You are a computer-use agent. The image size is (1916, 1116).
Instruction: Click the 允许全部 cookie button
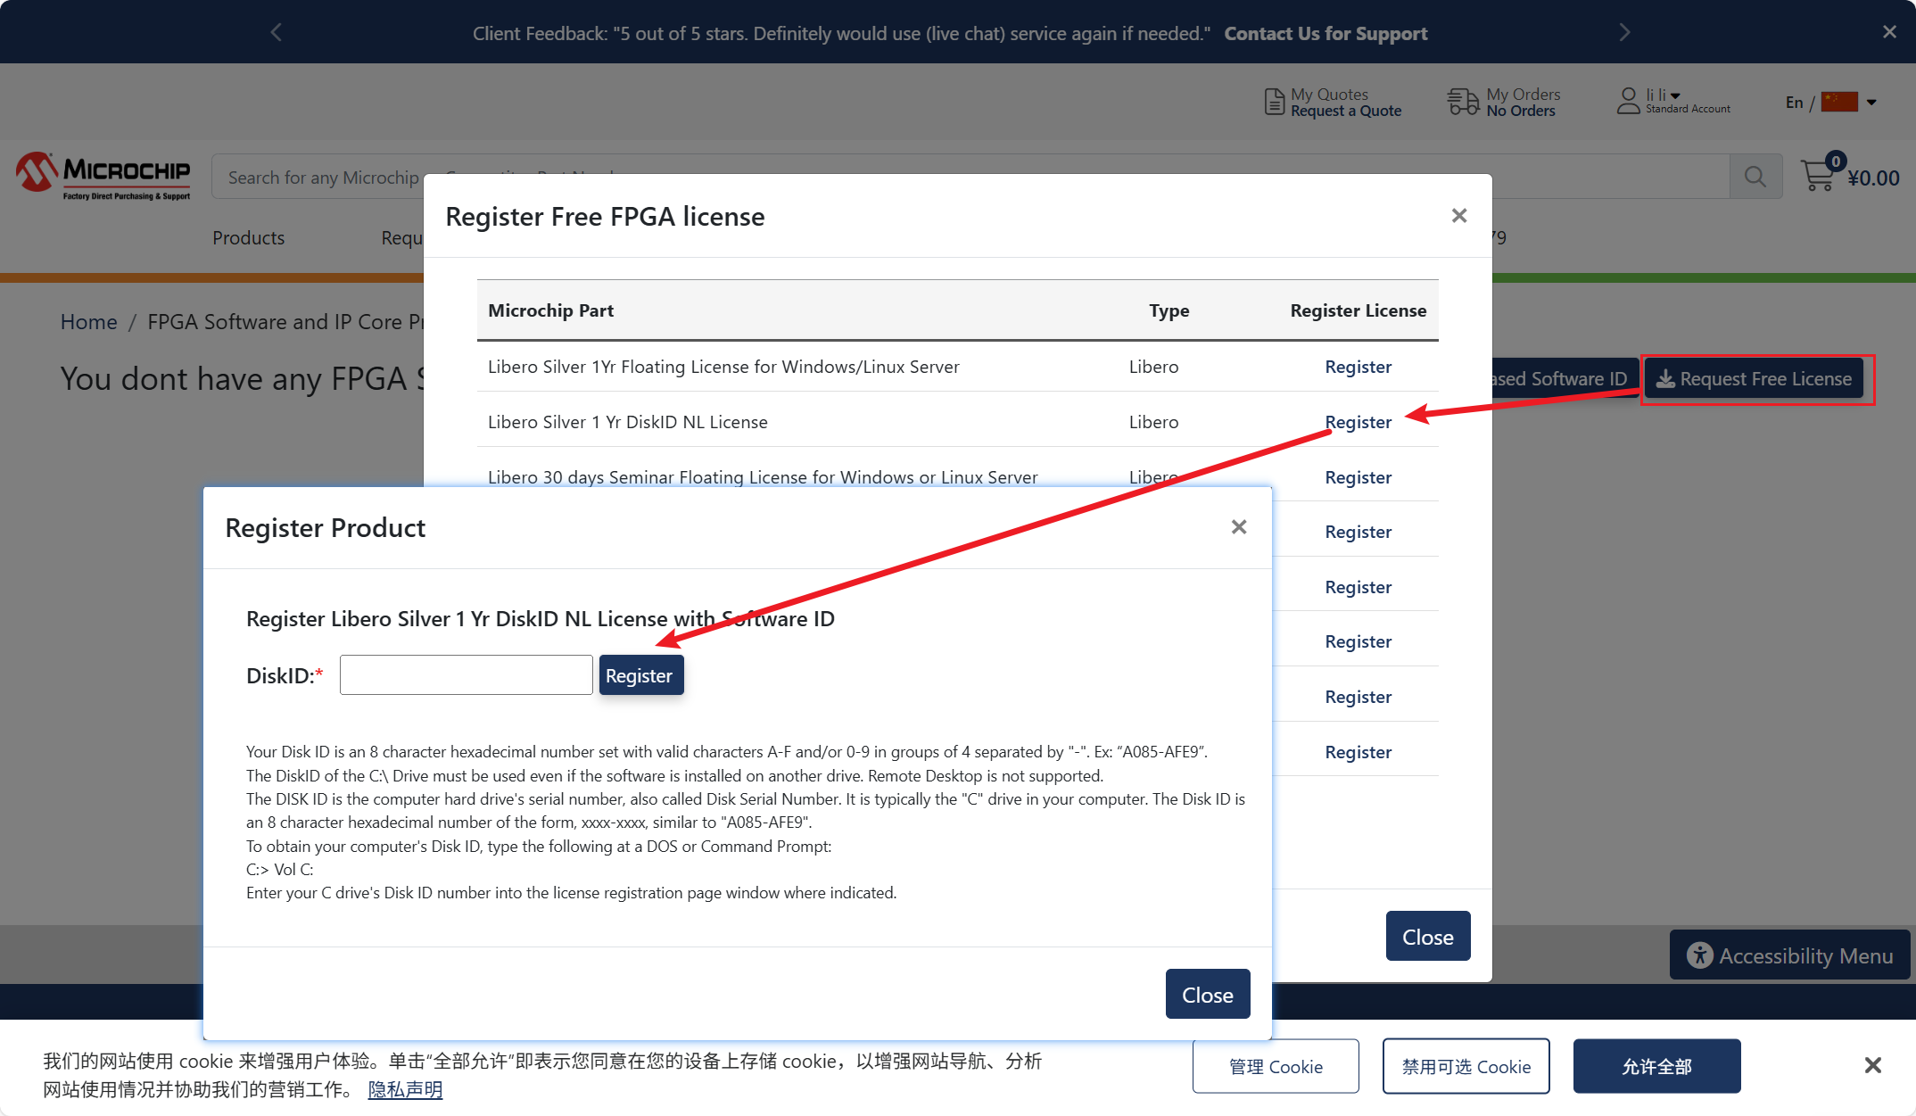click(1656, 1066)
